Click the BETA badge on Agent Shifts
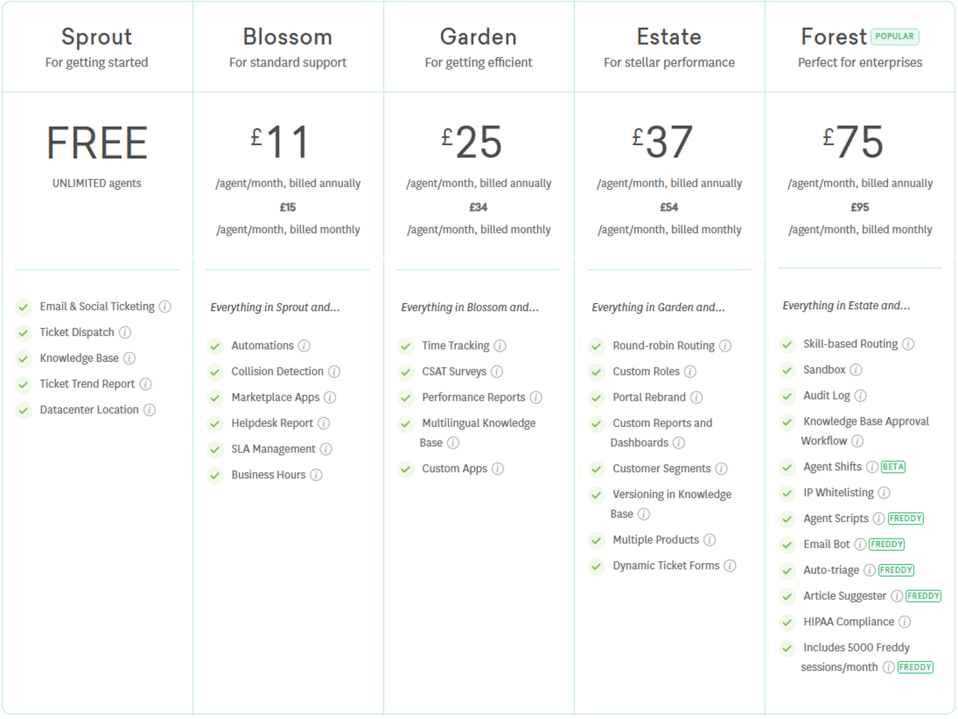This screenshot has width=958, height=719. click(x=893, y=467)
